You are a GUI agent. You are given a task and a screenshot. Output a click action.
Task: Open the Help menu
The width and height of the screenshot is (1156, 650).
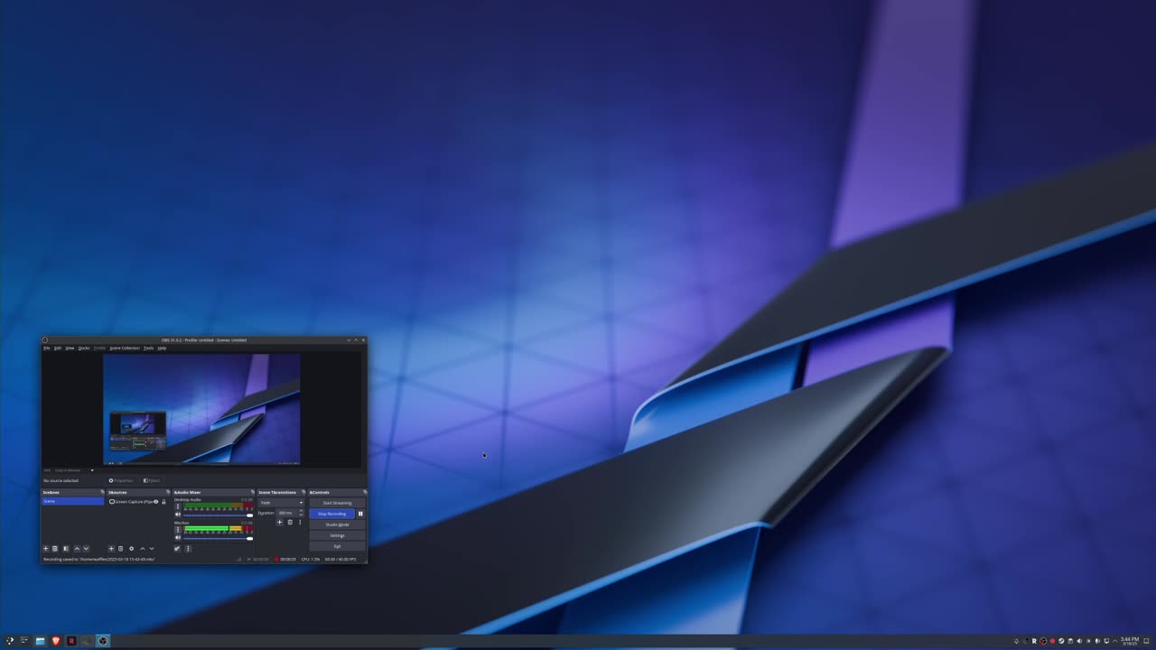[x=162, y=348]
